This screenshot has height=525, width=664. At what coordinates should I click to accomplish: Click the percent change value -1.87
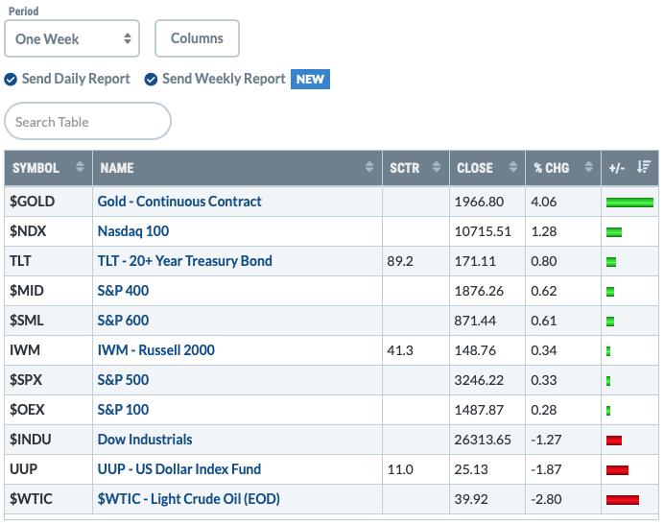pos(546,469)
